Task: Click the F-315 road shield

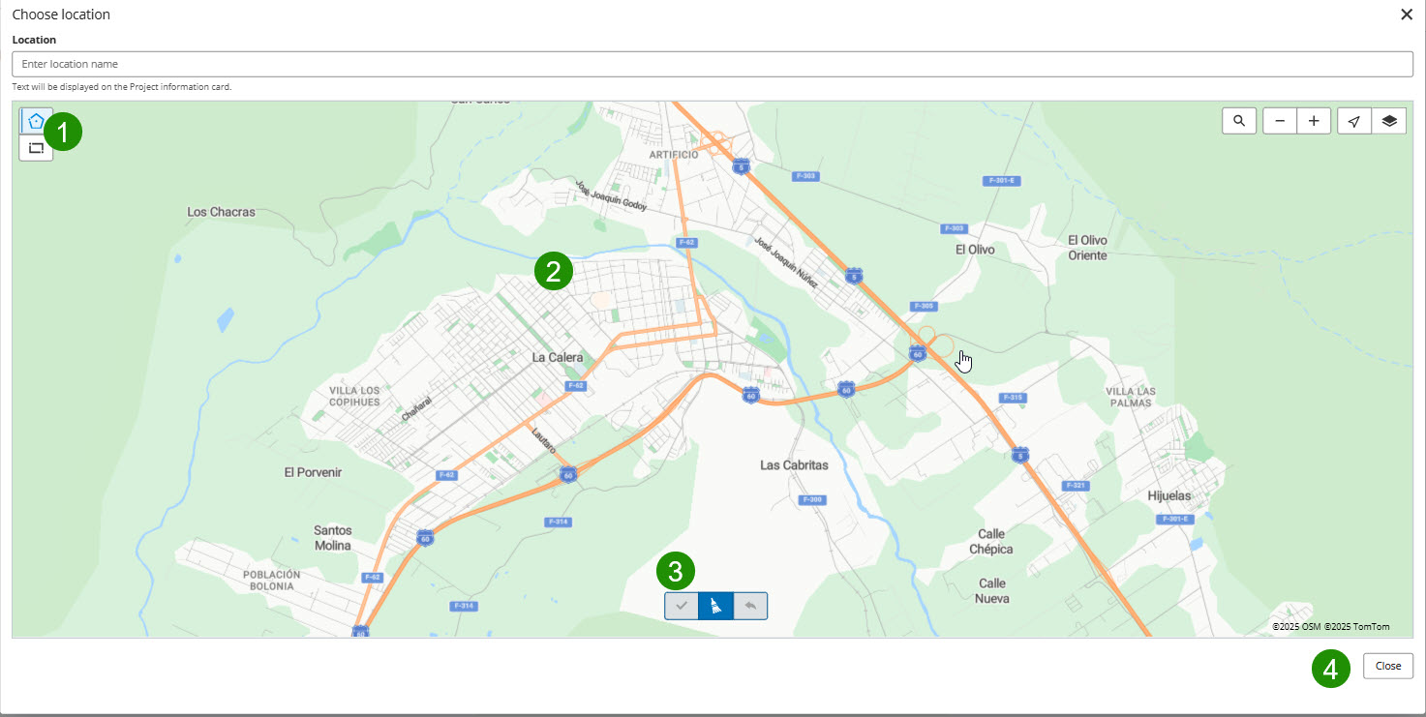Action: click(x=1013, y=398)
